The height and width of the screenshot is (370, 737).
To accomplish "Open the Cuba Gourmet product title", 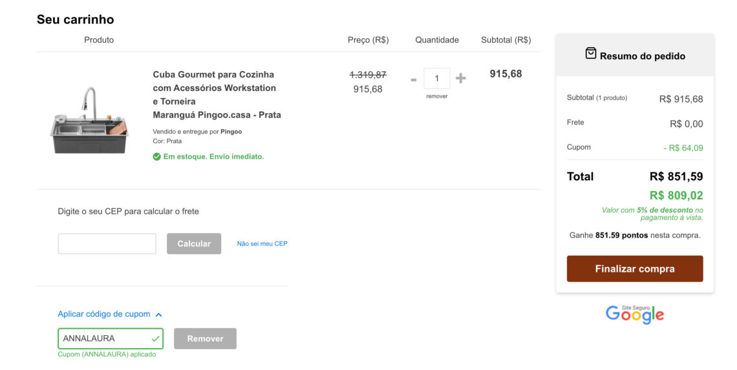I will pos(217,94).
